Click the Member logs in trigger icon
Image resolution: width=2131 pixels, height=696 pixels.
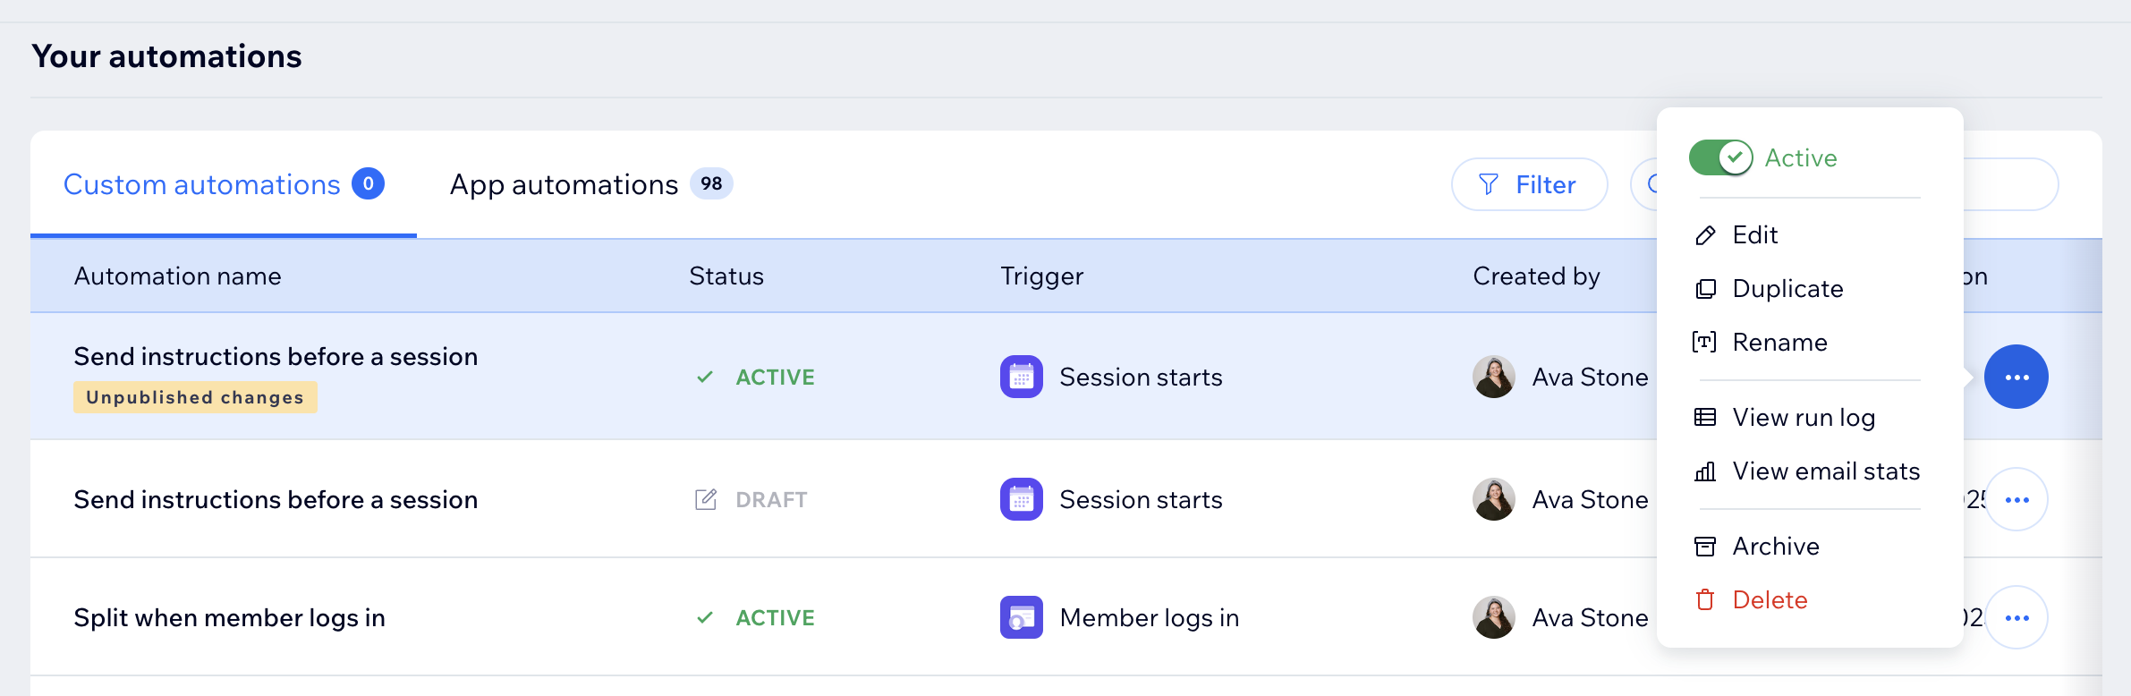point(1021,618)
